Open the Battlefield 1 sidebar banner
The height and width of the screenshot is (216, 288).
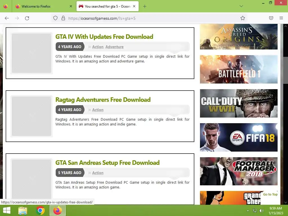click(238, 69)
